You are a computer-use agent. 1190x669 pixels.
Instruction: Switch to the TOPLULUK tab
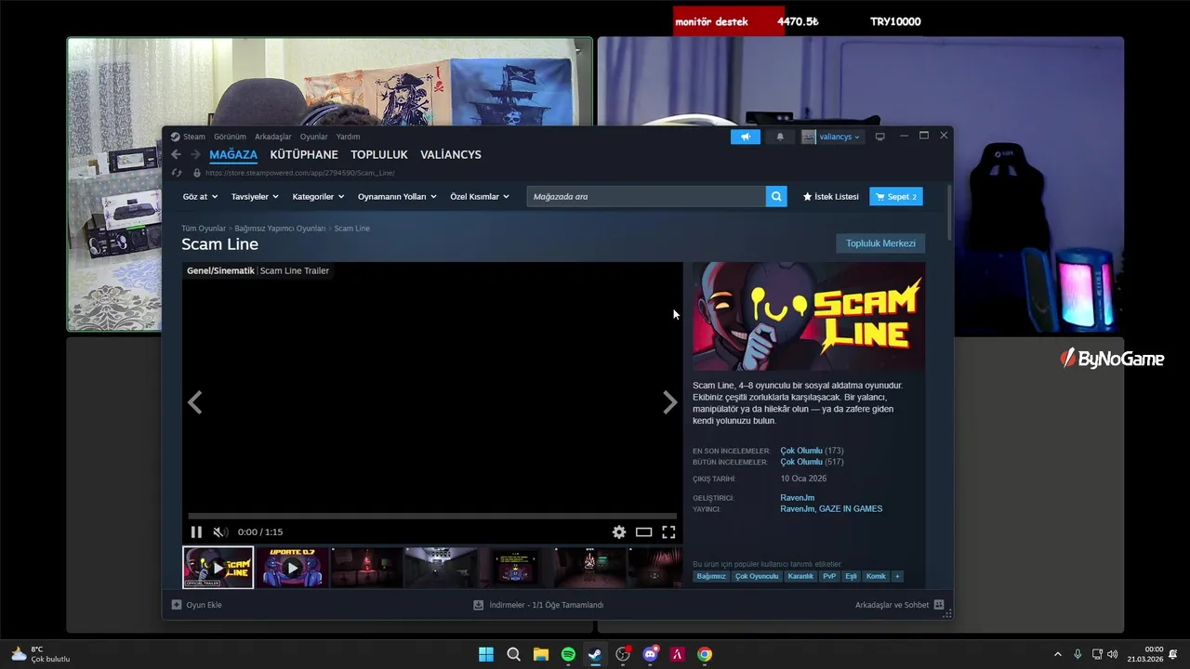379,154
